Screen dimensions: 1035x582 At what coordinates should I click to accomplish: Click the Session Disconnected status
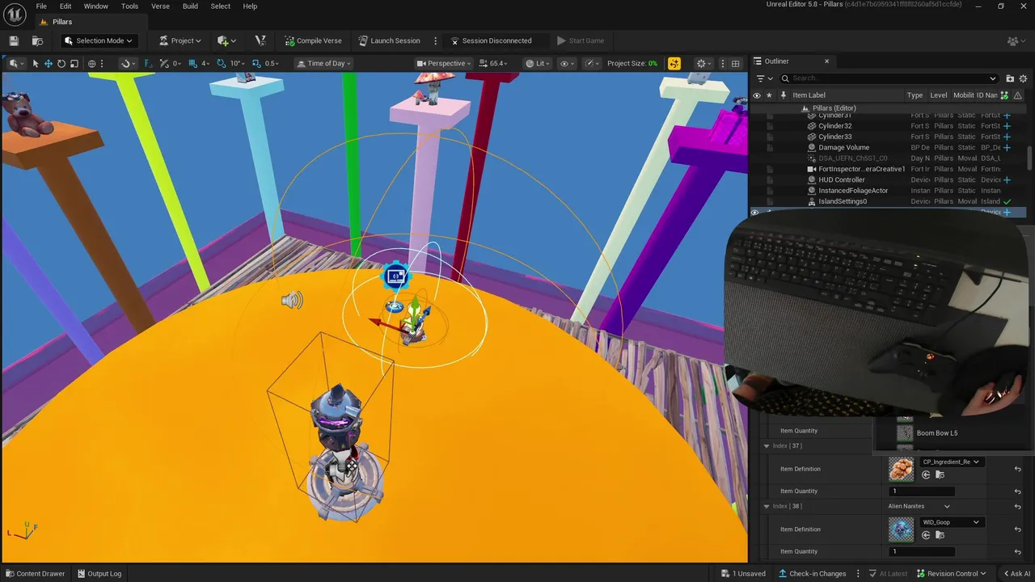[x=492, y=40]
